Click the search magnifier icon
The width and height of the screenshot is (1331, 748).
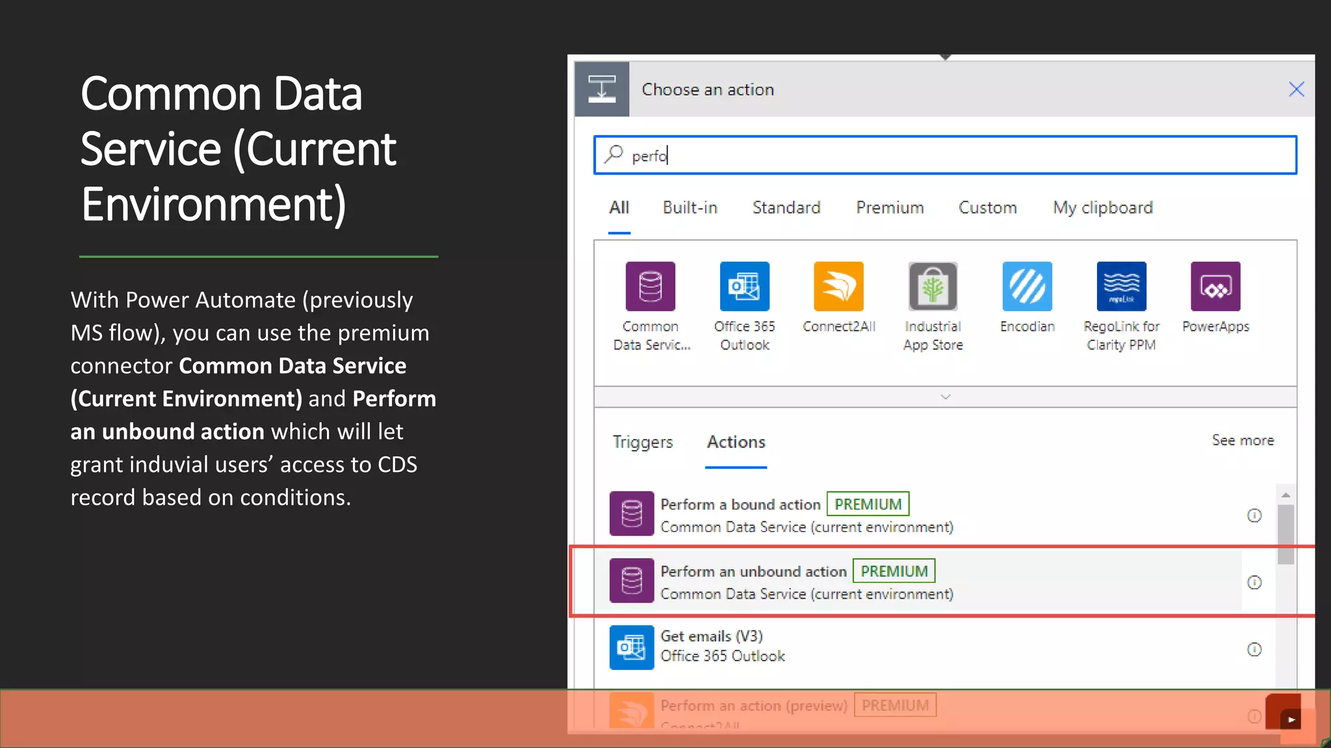613,154
